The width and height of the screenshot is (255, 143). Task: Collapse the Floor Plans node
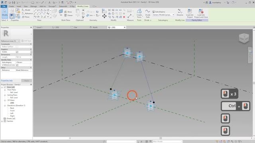coord(5,90)
